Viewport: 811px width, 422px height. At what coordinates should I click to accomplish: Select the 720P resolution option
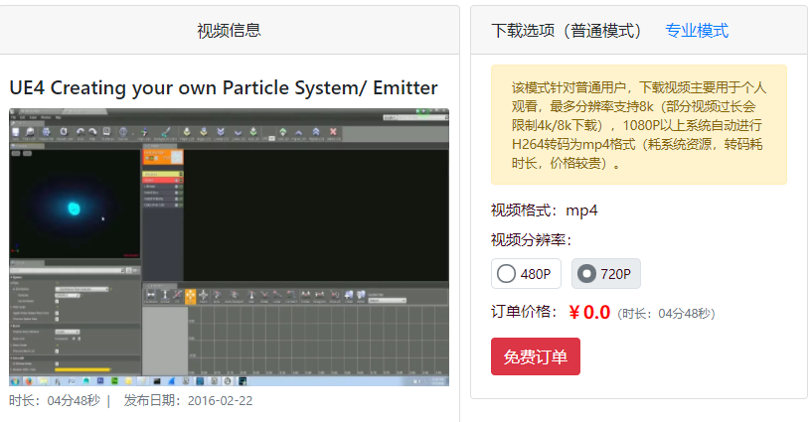tap(605, 274)
